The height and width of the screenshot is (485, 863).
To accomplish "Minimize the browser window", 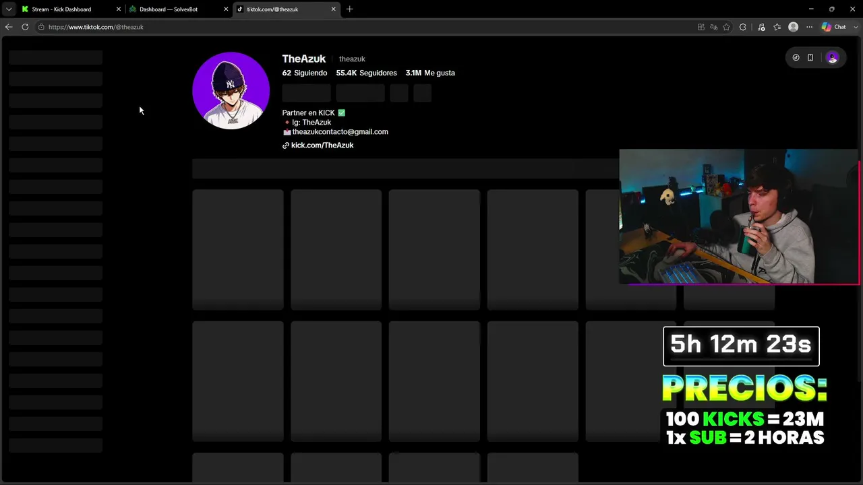I will [810, 9].
